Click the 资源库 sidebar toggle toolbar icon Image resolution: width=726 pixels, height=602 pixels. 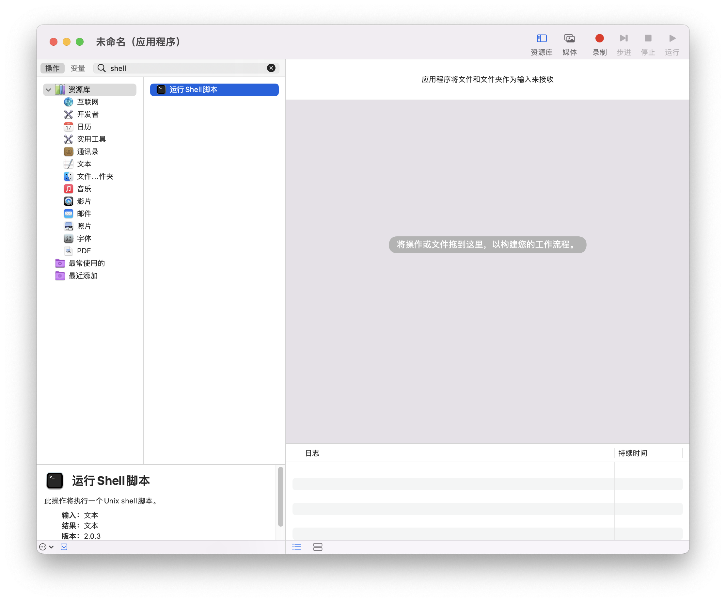click(x=541, y=39)
